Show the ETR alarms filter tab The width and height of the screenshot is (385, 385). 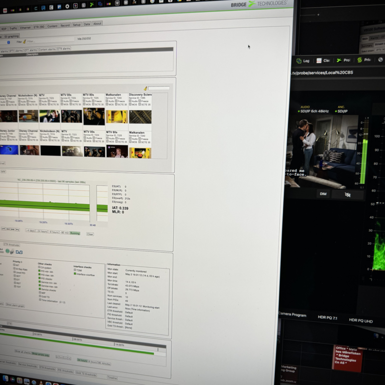[x=64, y=49]
